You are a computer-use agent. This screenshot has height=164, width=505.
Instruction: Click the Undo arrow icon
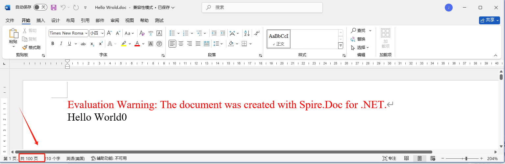(x=63, y=7)
